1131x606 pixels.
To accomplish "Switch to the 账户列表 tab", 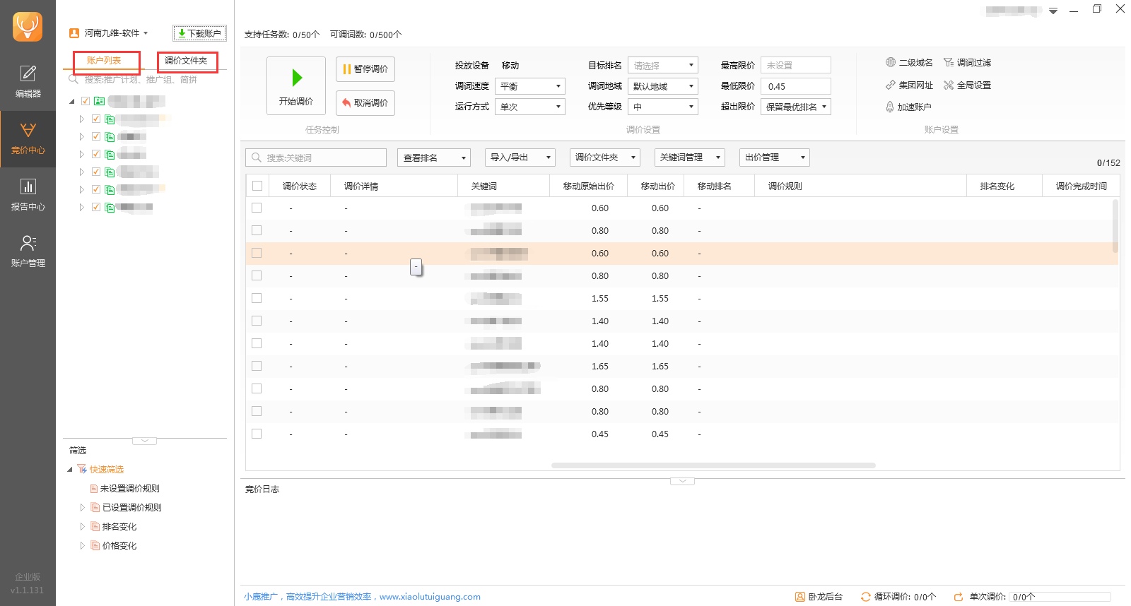I will 104,61.
